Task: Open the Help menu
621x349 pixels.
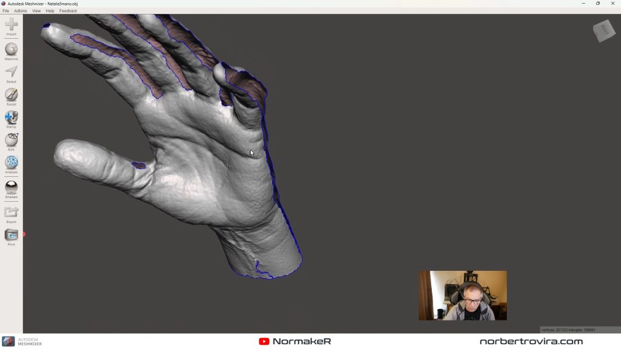Action: tap(50, 11)
